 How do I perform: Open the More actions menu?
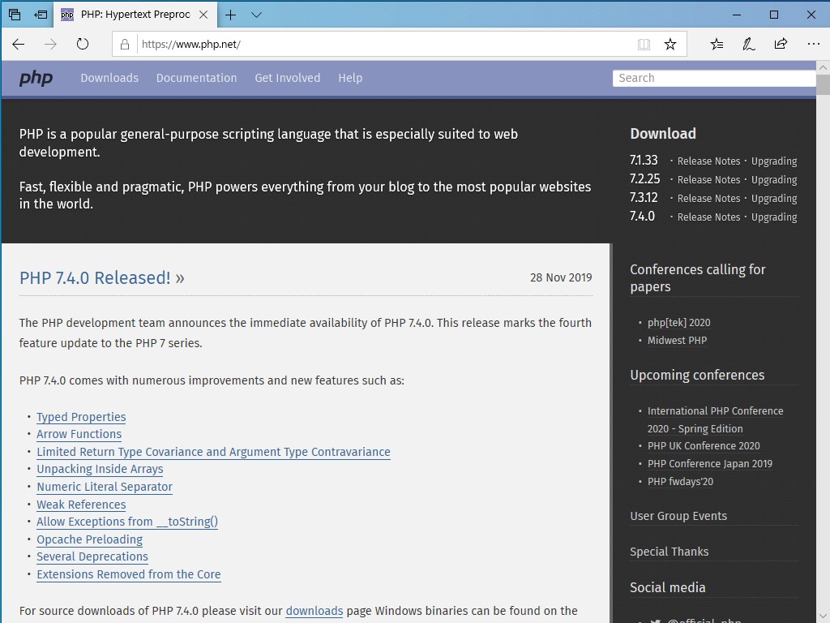[813, 45]
